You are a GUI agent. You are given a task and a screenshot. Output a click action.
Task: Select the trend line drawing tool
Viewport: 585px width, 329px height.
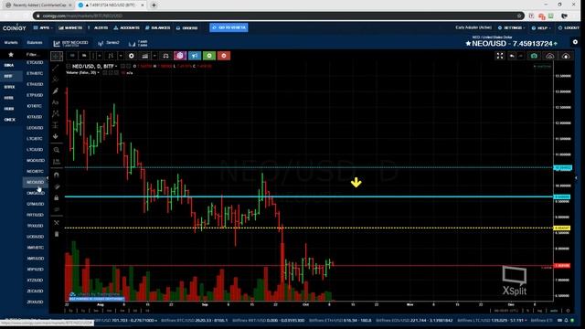pos(56,68)
